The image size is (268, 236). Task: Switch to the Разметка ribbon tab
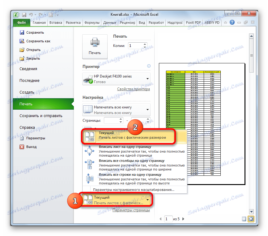point(73,23)
